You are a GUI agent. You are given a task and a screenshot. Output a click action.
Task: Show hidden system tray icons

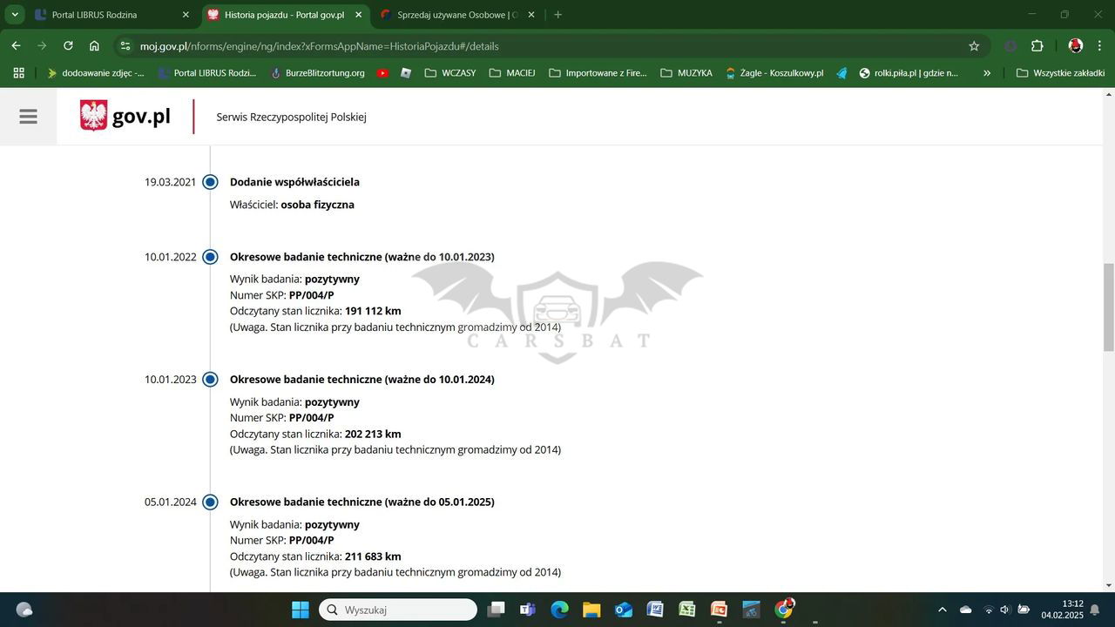click(942, 610)
